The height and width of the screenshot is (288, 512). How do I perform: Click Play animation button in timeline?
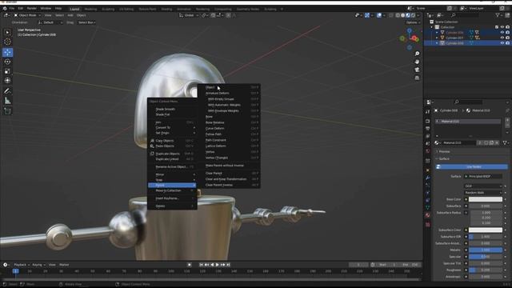click(218, 265)
